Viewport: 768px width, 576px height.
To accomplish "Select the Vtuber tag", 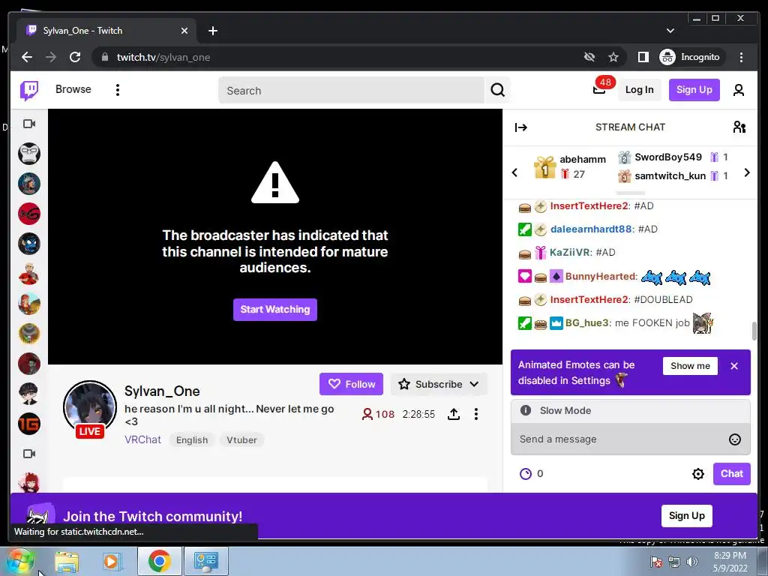I will coord(241,439).
